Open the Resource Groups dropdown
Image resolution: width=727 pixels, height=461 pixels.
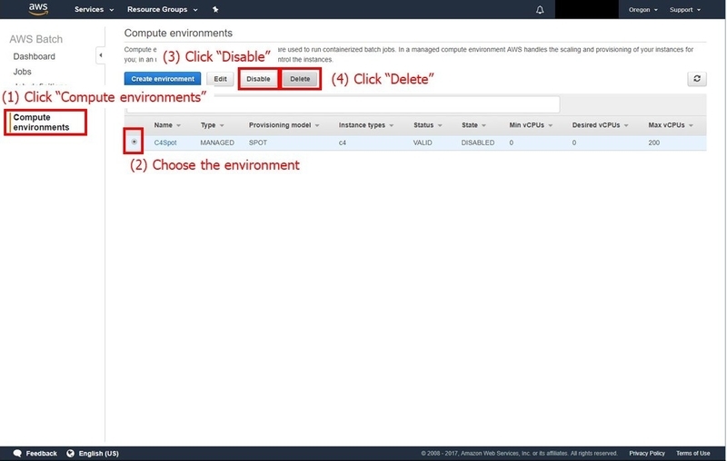tap(163, 9)
